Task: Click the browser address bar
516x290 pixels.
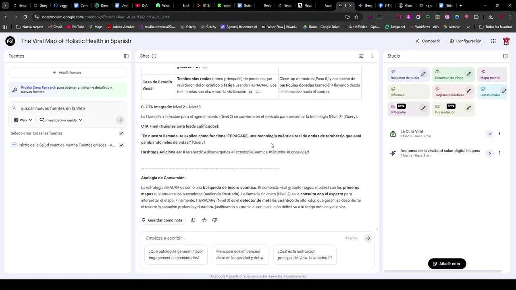Action: click(x=189, y=17)
